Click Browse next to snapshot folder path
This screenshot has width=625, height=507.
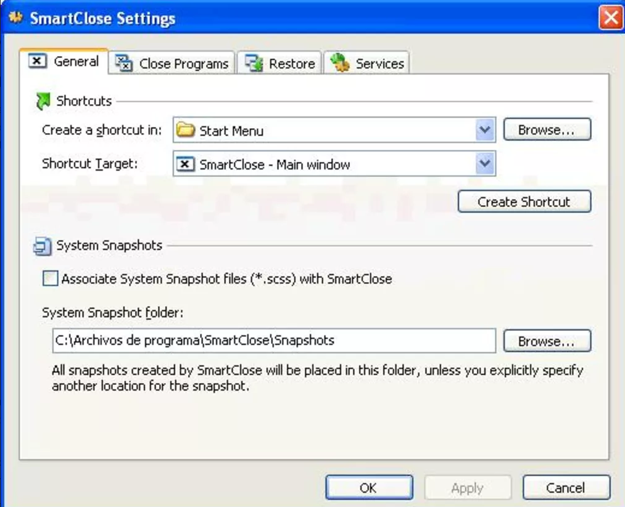(547, 341)
